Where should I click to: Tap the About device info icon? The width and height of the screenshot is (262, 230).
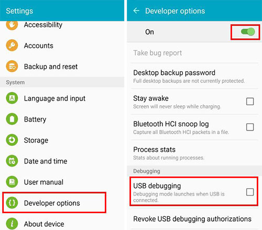pos(12,224)
